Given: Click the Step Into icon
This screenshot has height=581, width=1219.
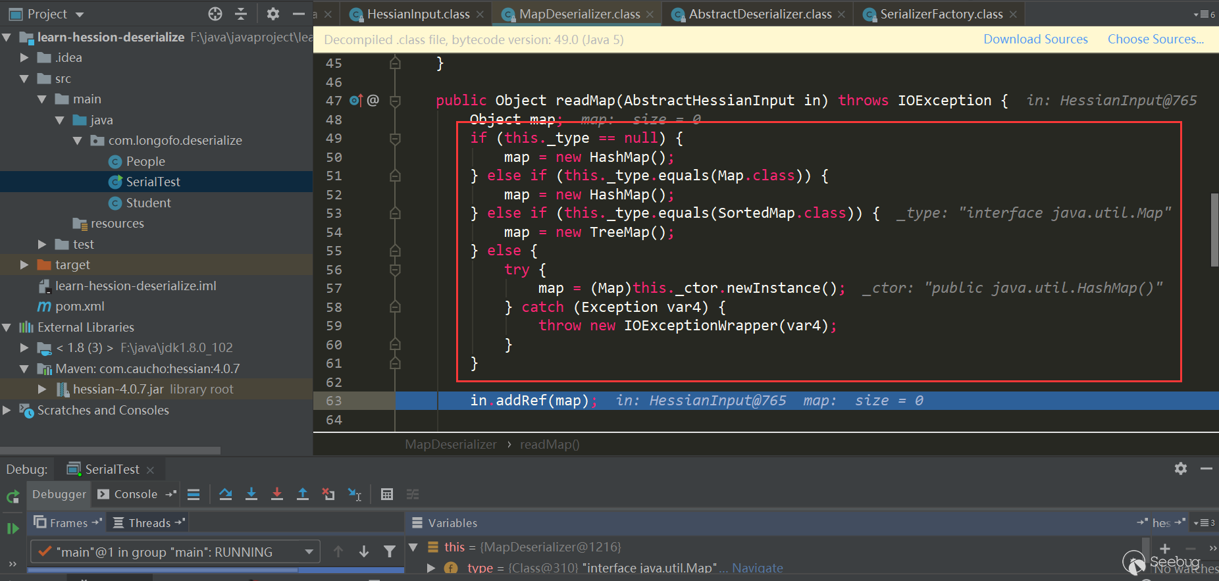Looking at the screenshot, I should (x=251, y=494).
